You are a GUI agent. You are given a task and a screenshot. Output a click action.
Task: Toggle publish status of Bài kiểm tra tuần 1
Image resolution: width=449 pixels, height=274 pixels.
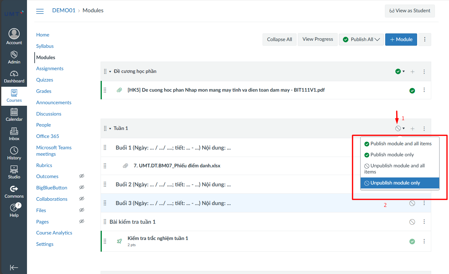[412, 222]
